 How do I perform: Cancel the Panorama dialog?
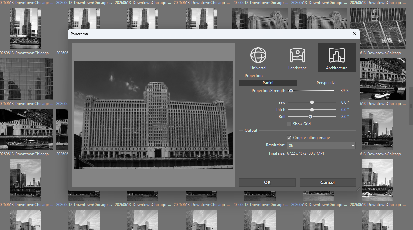[x=328, y=182]
